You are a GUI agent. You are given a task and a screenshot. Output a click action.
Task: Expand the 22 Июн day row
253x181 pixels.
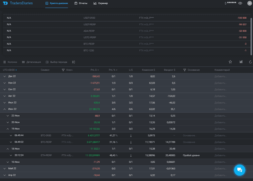pos(8,116)
